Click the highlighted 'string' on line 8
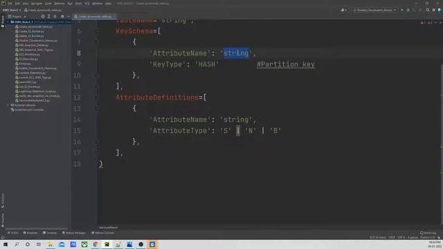The width and height of the screenshot is (443, 249). (236, 53)
